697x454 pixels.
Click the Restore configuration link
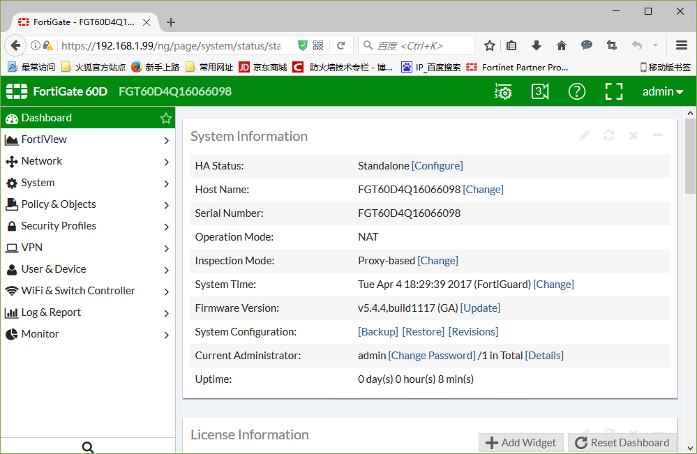click(x=424, y=332)
